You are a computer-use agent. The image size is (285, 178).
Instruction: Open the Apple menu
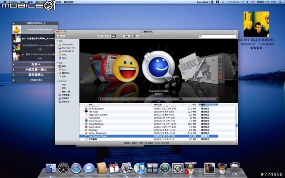pos(5,2)
